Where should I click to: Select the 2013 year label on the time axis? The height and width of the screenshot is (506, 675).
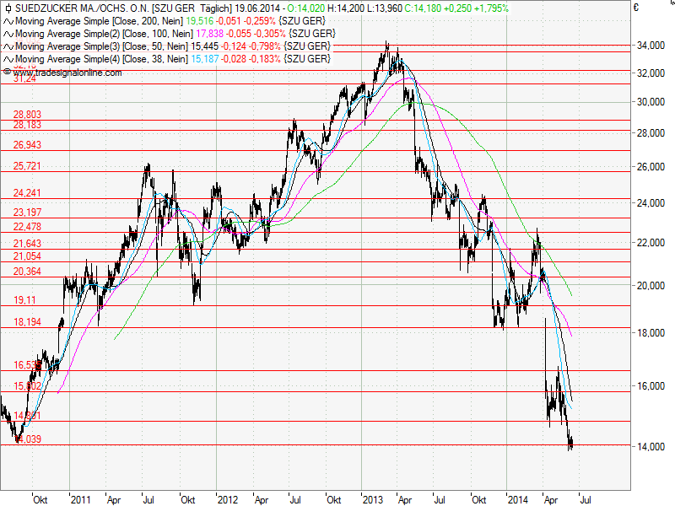[x=374, y=498]
